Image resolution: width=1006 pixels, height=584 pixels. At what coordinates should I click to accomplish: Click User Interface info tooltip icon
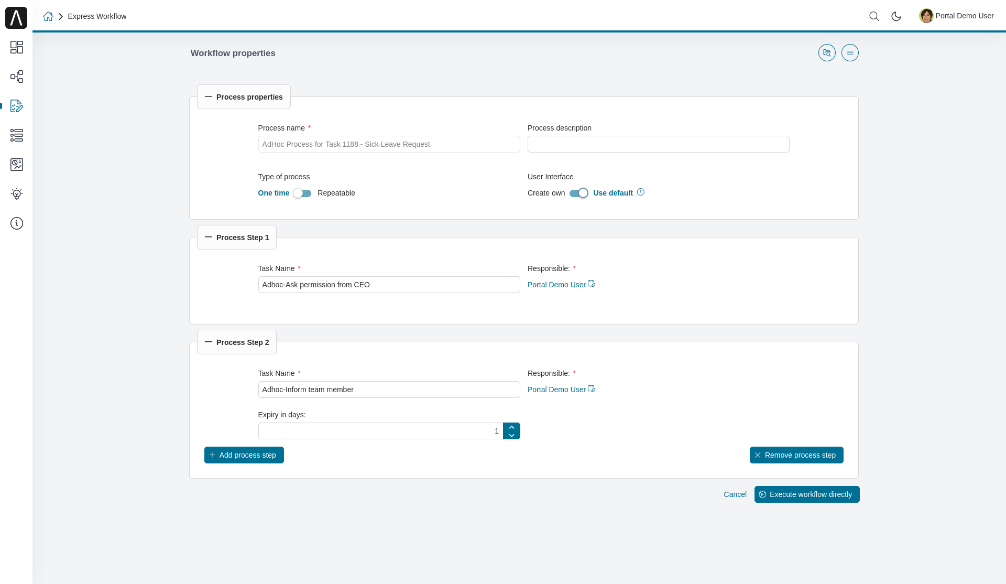click(x=641, y=192)
